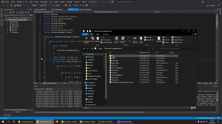Open the Dosya menu in Visual Studio
The height and width of the screenshot is (124, 222).
(7, 2)
